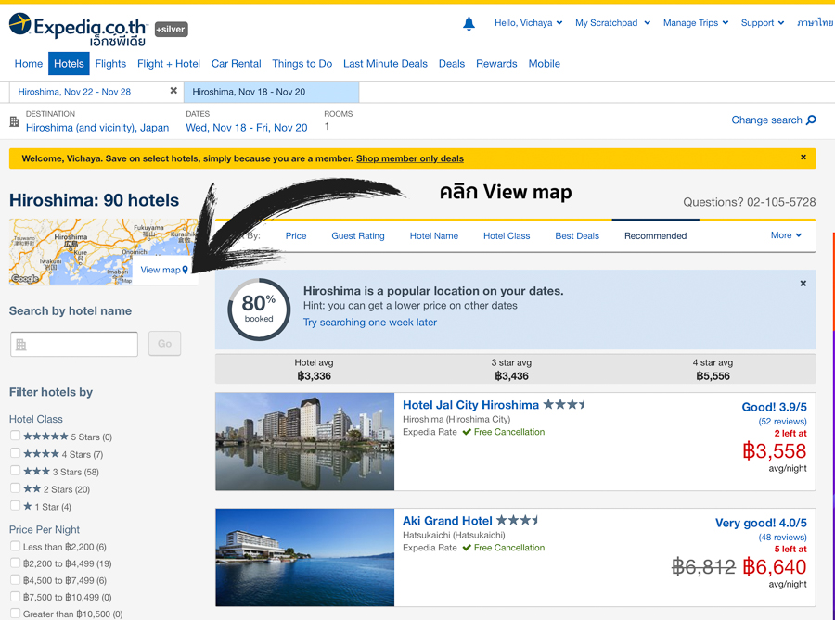Click the Hiroshima destination link
This screenshot has width=835, height=620.
pos(97,128)
